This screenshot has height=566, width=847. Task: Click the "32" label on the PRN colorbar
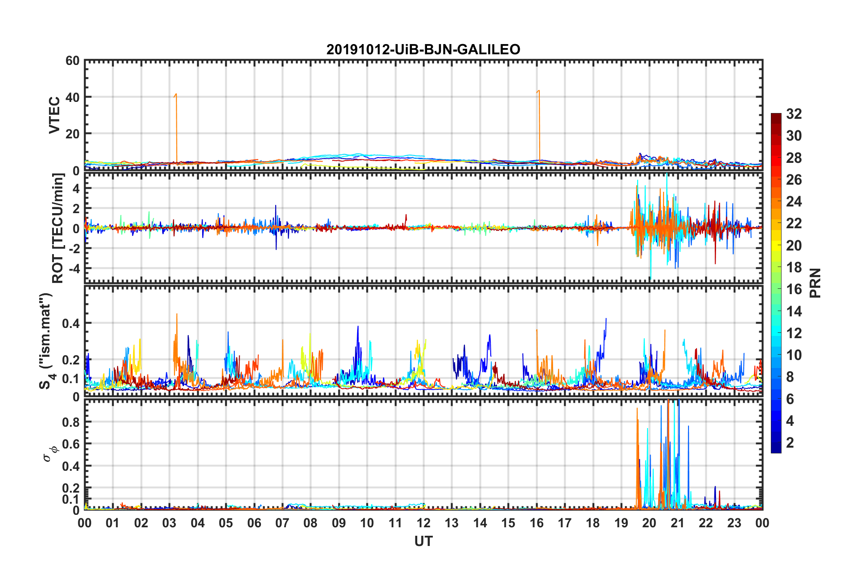pos(794,114)
